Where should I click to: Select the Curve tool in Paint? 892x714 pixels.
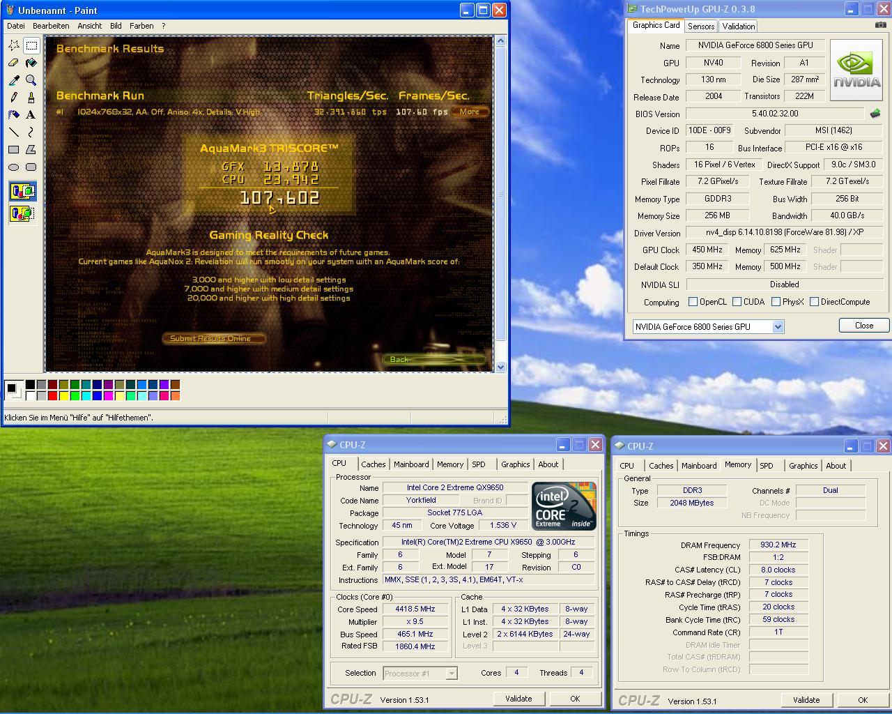(x=31, y=132)
